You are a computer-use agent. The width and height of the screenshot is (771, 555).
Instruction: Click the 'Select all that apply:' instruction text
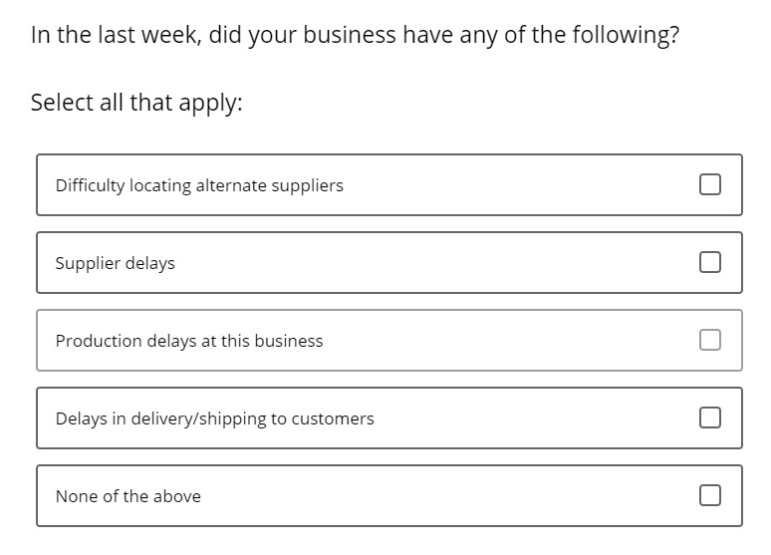tap(136, 103)
